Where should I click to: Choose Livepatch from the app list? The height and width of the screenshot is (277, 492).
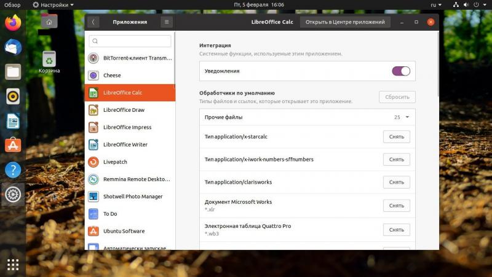tap(129, 162)
